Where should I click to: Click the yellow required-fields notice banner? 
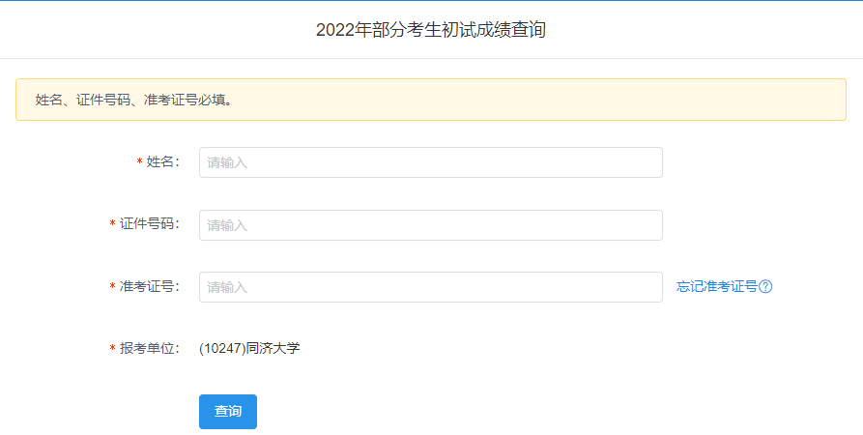pyautogui.click(x=431, y=100)
